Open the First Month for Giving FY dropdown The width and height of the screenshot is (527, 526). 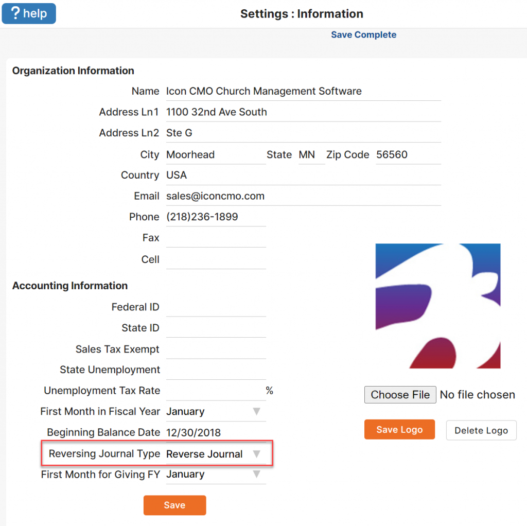click(x=215, y=475)
